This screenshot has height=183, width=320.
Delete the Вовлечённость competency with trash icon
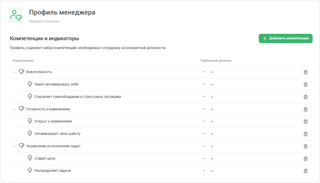[x=306, y=72]
